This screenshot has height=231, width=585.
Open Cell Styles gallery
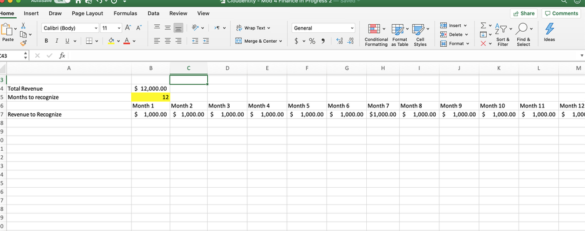pos(420,35)
